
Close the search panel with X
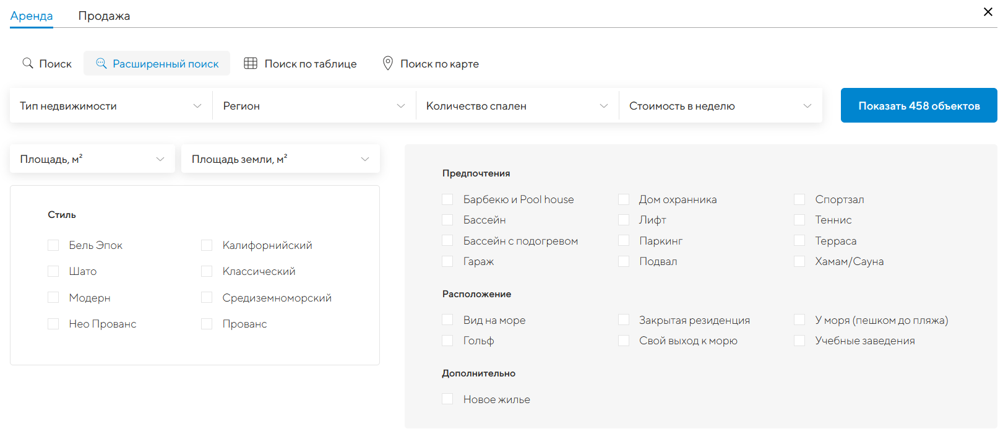click(988, 12)
